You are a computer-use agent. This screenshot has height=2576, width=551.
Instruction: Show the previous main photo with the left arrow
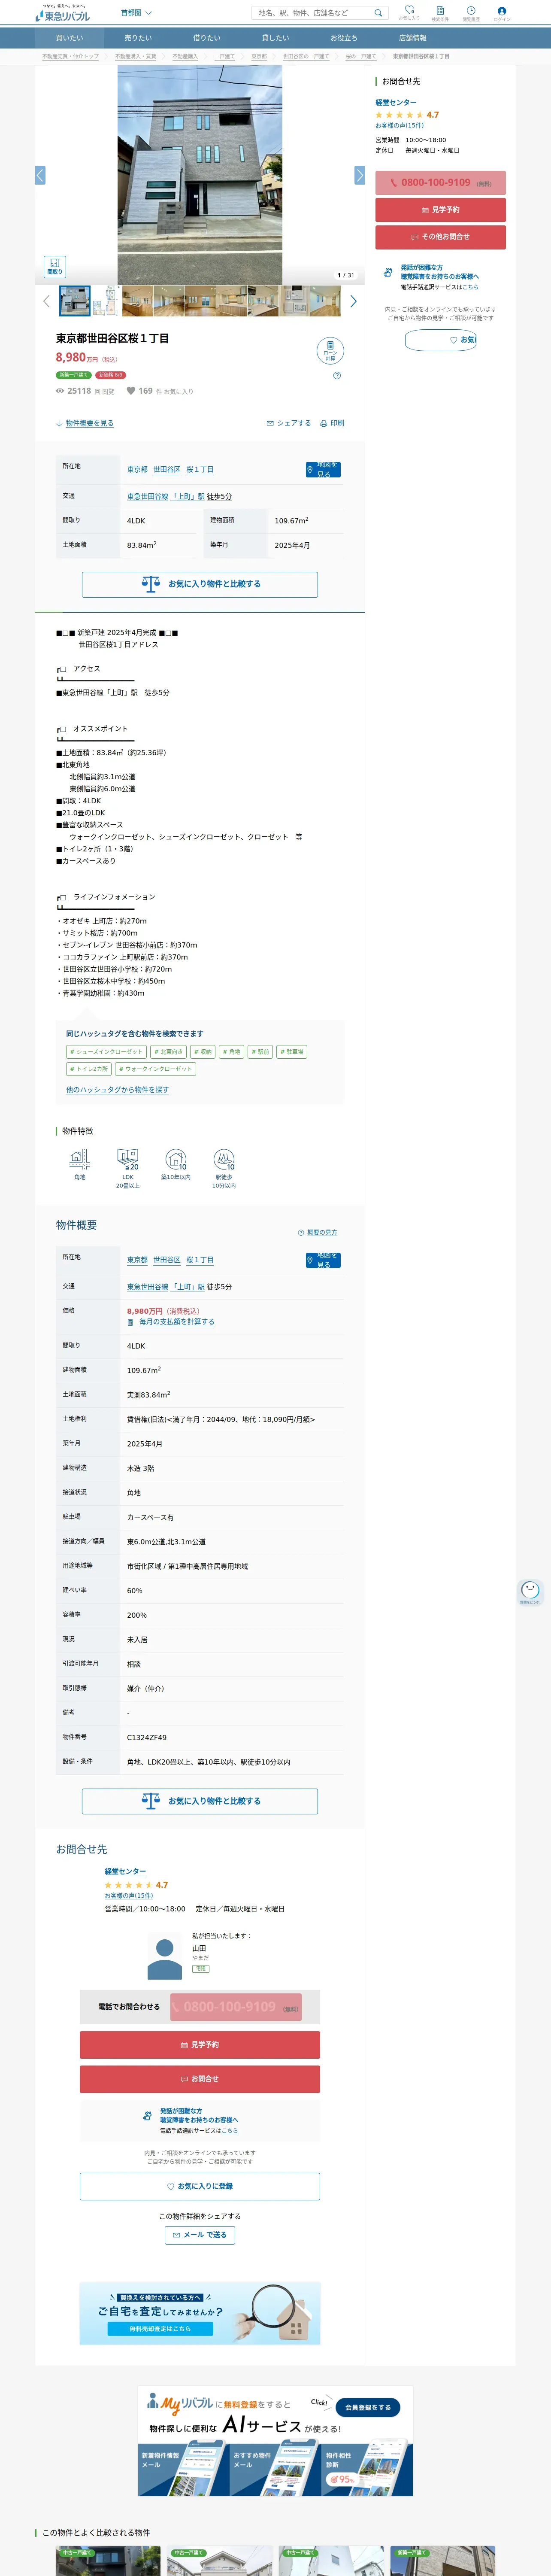[x=40, y=175]
